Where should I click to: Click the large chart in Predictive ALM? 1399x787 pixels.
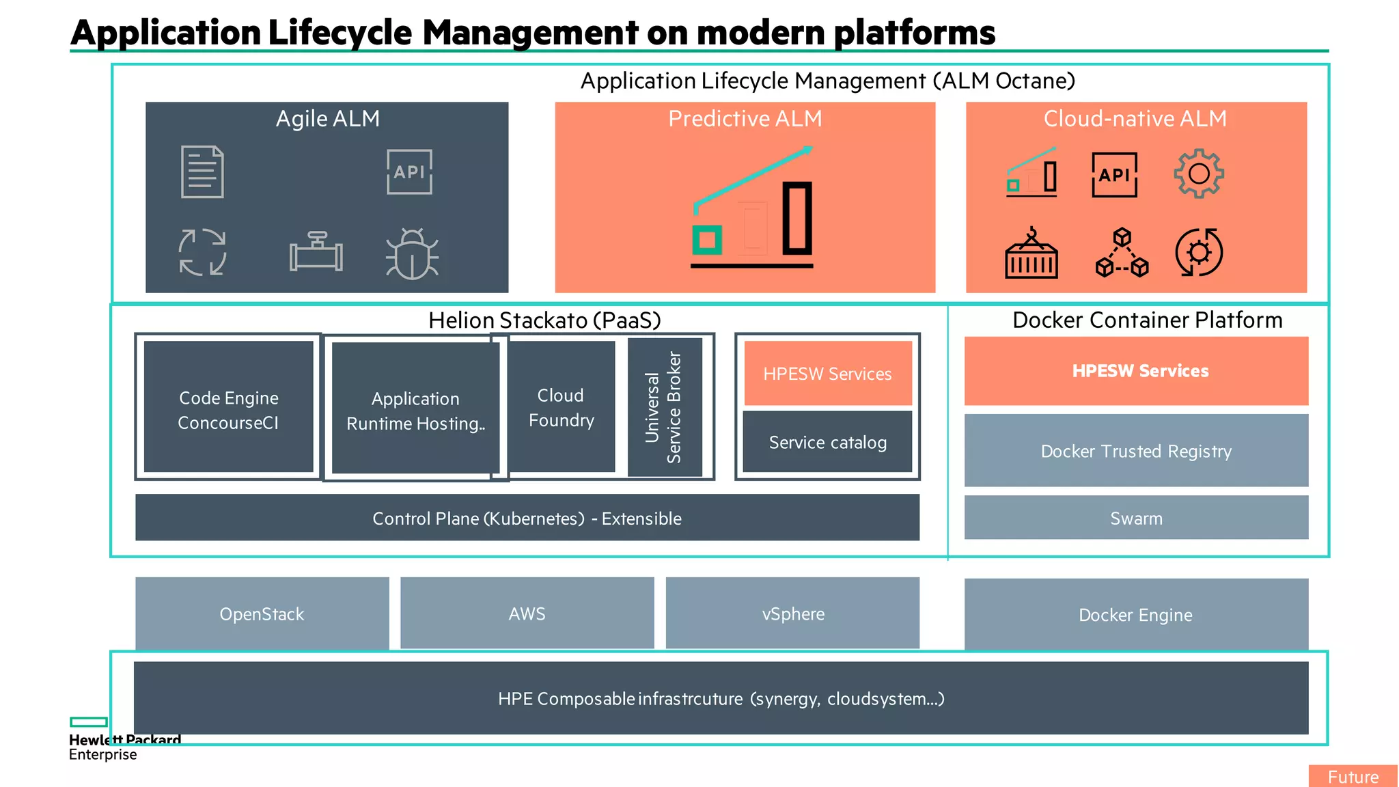752,207
